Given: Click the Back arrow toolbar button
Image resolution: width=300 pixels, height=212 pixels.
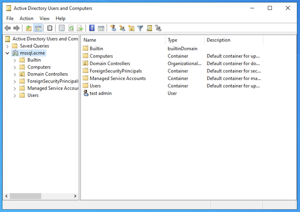Looking at the screenshot, I should [7, 28].
